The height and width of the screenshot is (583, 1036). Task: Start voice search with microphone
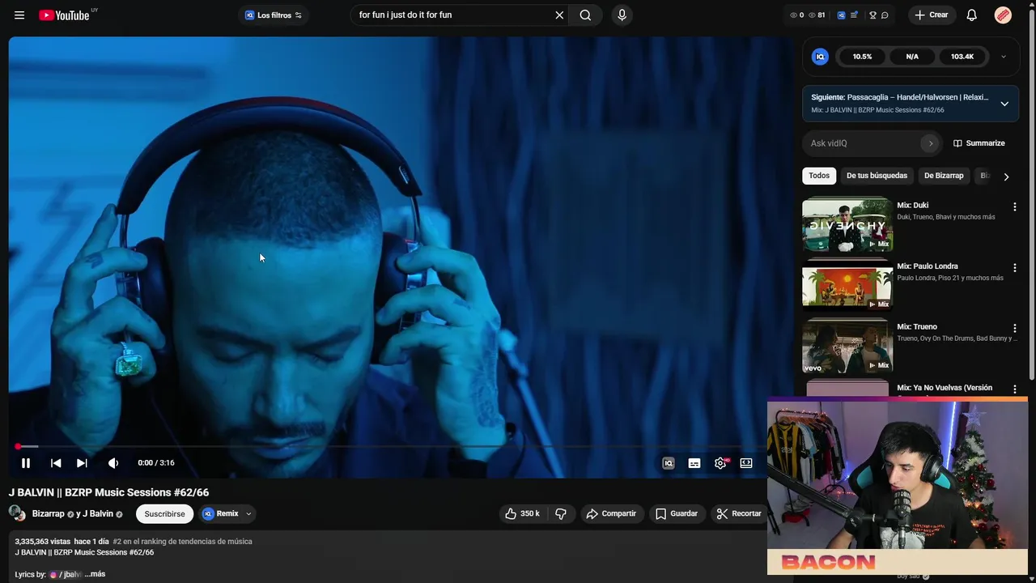pyautogui.click(x=622, y=15)
